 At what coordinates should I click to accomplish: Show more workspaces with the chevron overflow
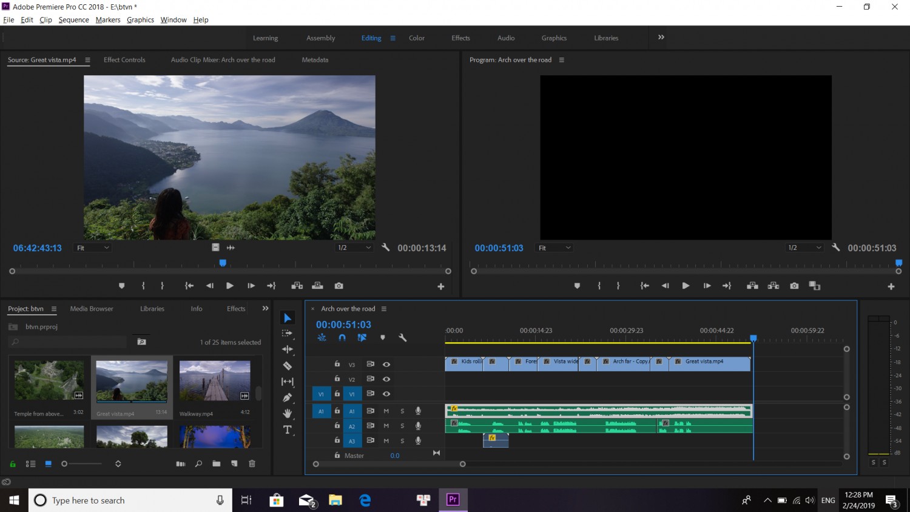pos(661,38)
